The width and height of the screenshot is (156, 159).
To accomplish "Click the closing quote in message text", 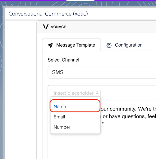I will click(x=103, y=123).
